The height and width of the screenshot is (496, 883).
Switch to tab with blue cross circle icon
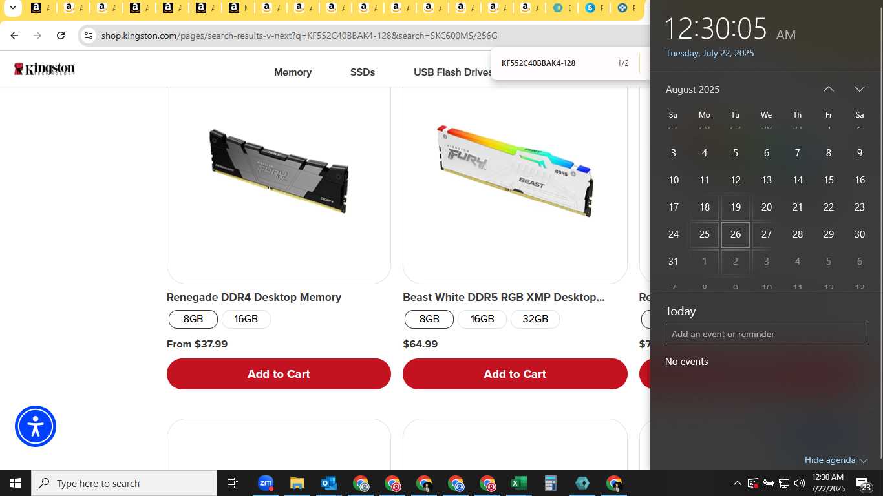click(x=623, y=8)
